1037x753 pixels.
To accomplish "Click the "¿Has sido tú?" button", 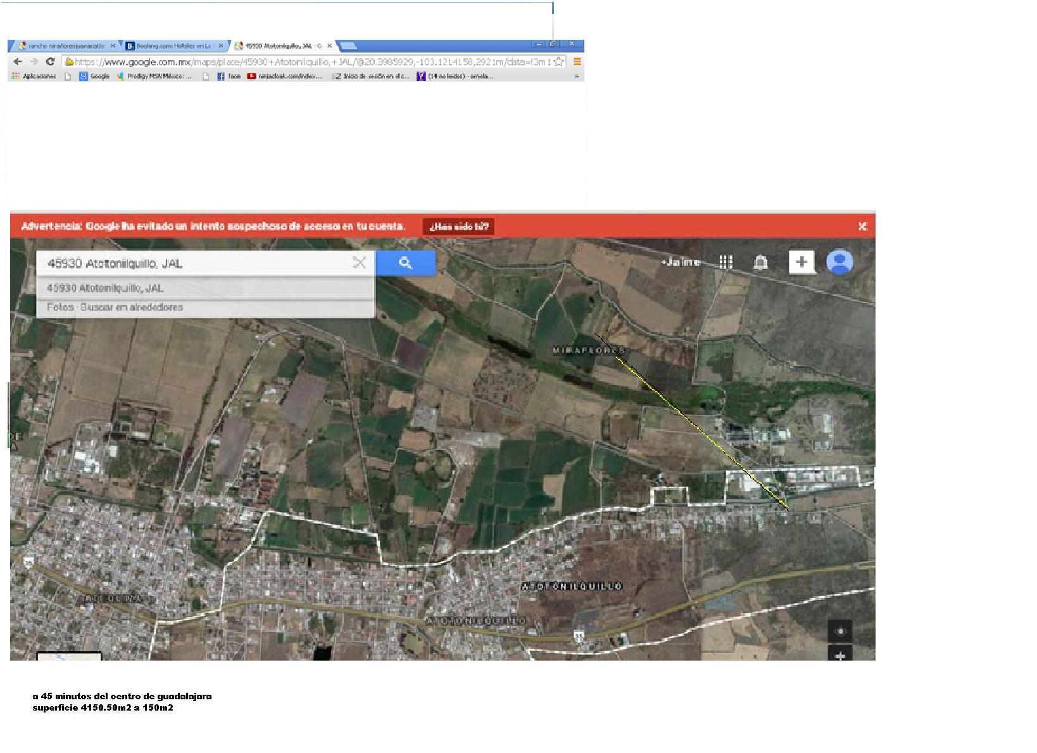I will click(x=458, y=227).
